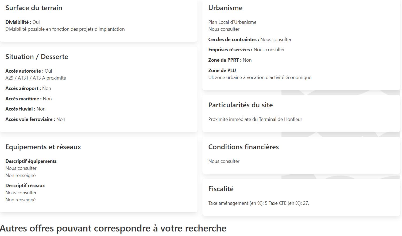Click the Accès maritime line
Screen dimensions: 402x236
pos(29,99)
